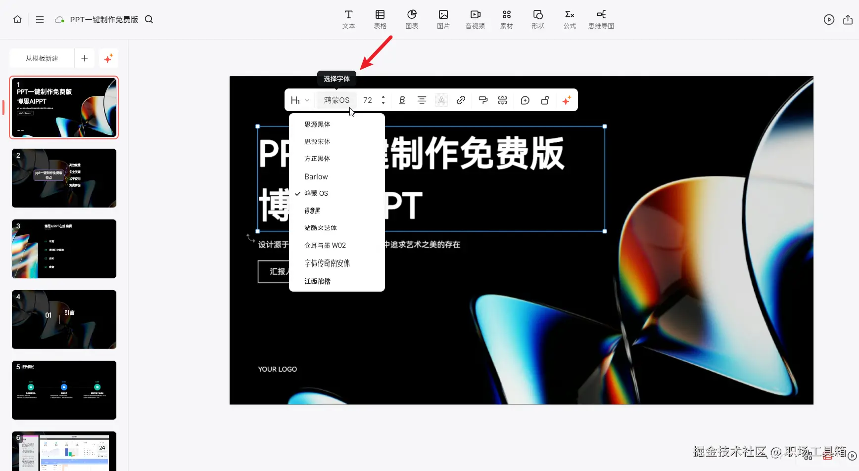Select slide 6 thumbnail

(x=64, y=451)
